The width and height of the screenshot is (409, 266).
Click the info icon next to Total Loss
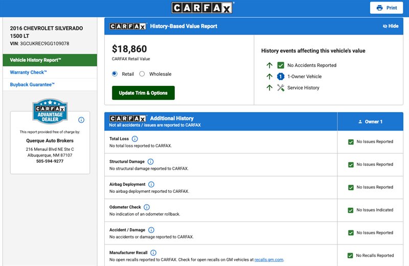click(x=135, y=139)
